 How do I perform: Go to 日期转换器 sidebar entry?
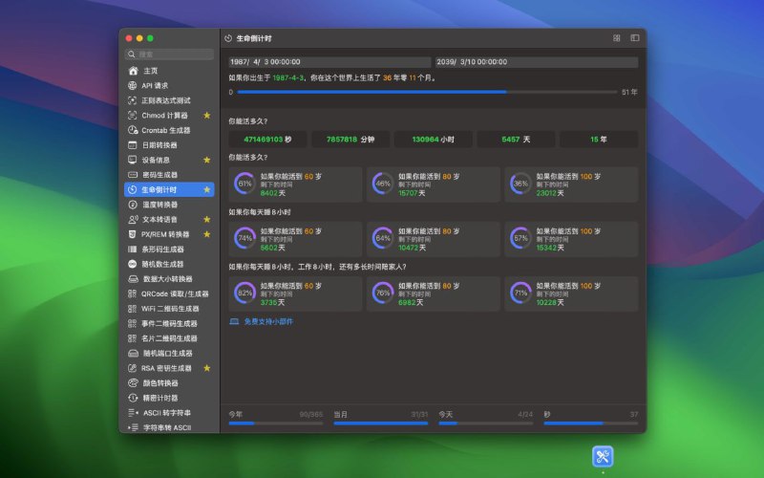click(169, 145)
